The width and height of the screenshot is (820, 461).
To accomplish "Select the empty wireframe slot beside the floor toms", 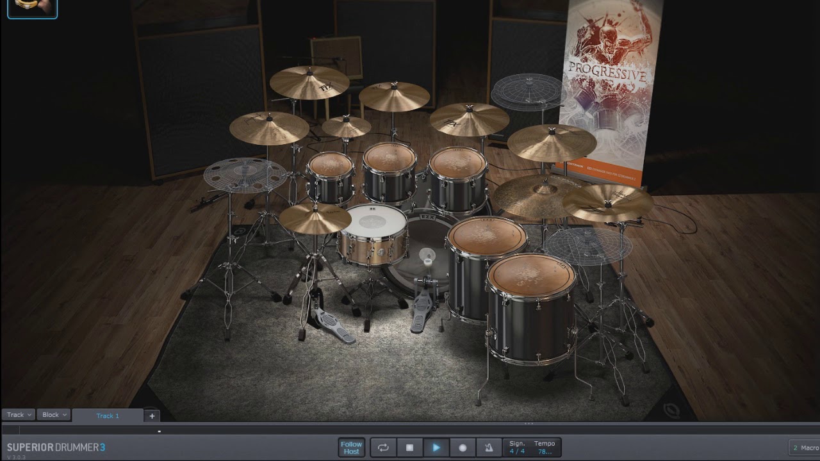I will [x=588, y=246].
